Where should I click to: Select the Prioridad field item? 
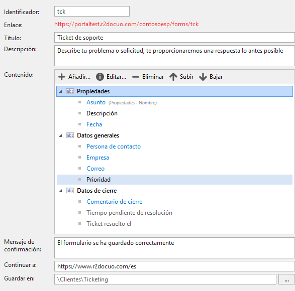[x=174, y=180]
